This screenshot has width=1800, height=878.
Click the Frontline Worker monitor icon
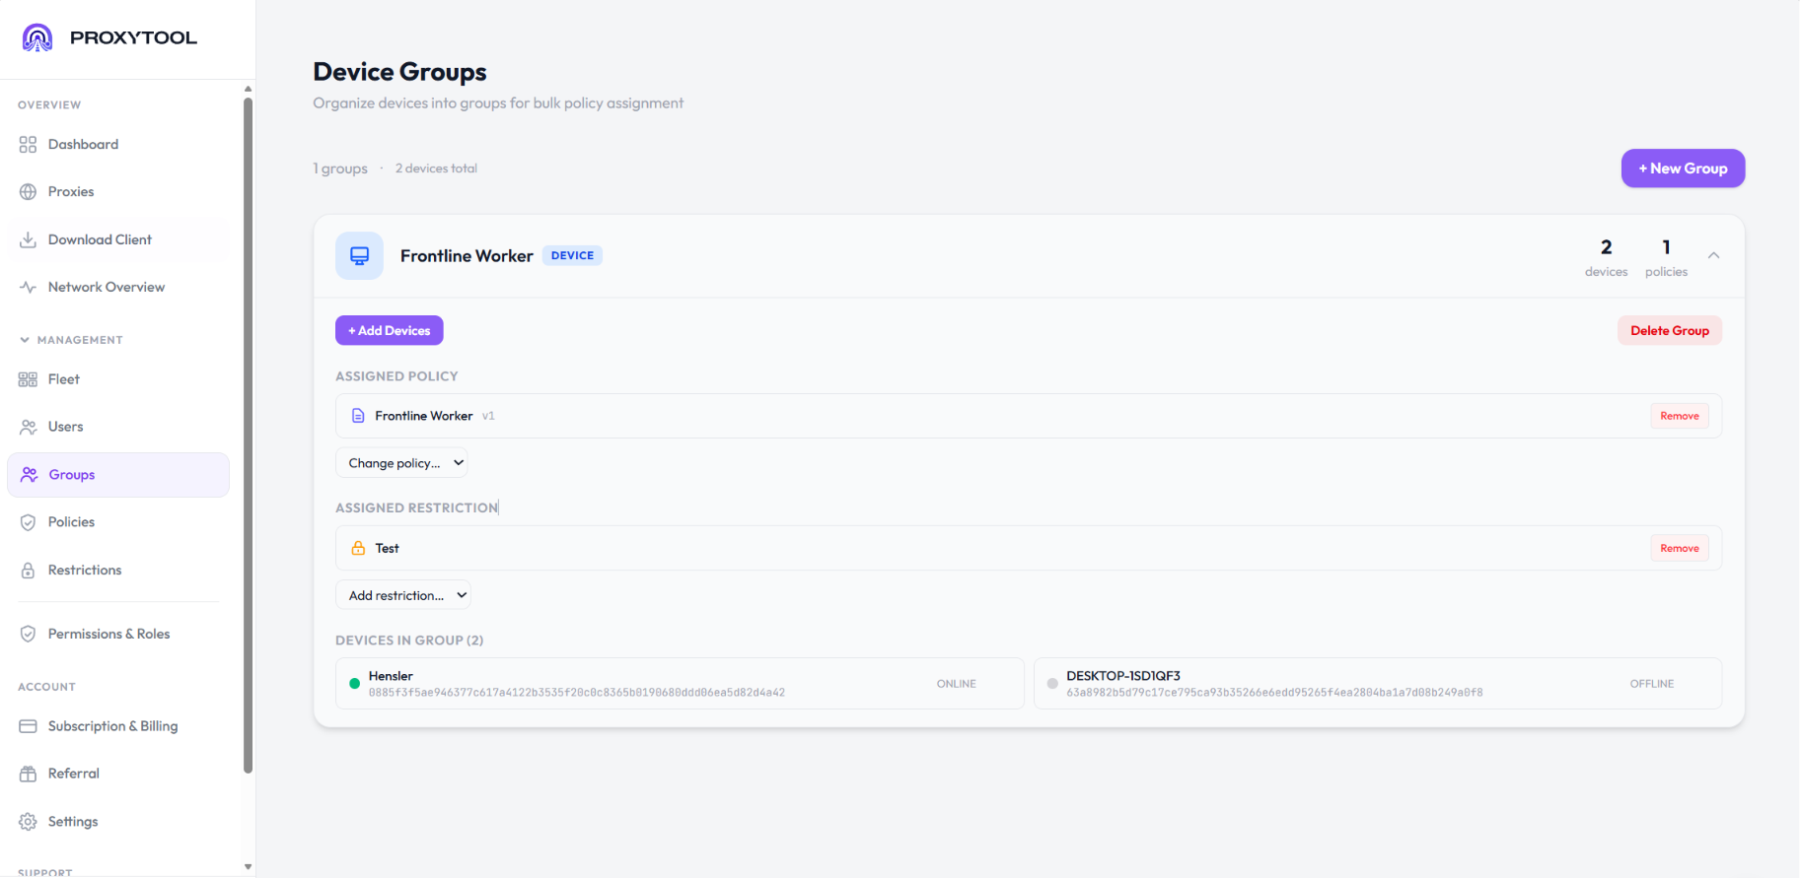359,256
